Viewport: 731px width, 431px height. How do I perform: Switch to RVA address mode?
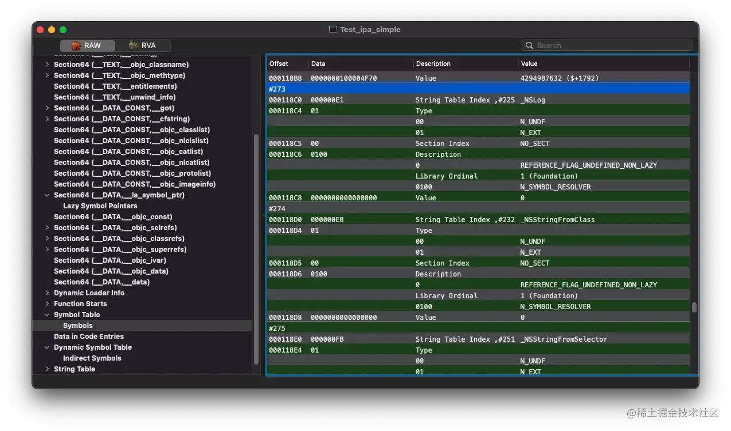pos(143,46)
